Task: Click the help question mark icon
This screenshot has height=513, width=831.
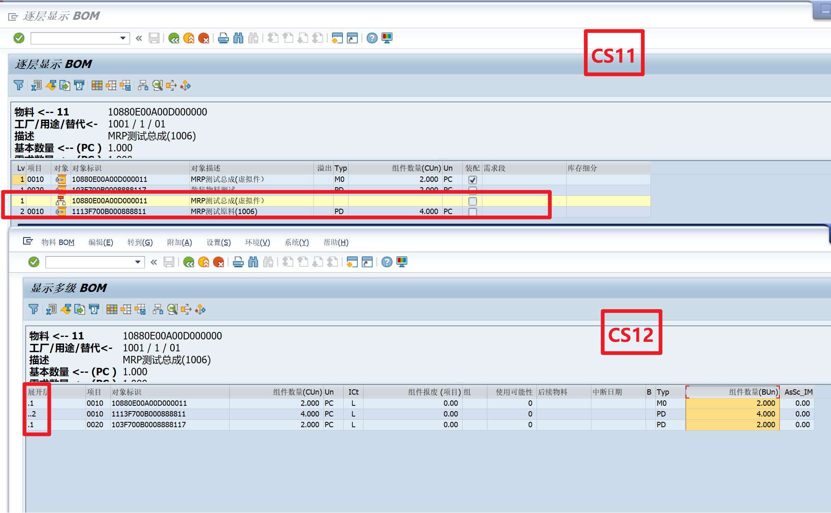Action: [371, 38]
